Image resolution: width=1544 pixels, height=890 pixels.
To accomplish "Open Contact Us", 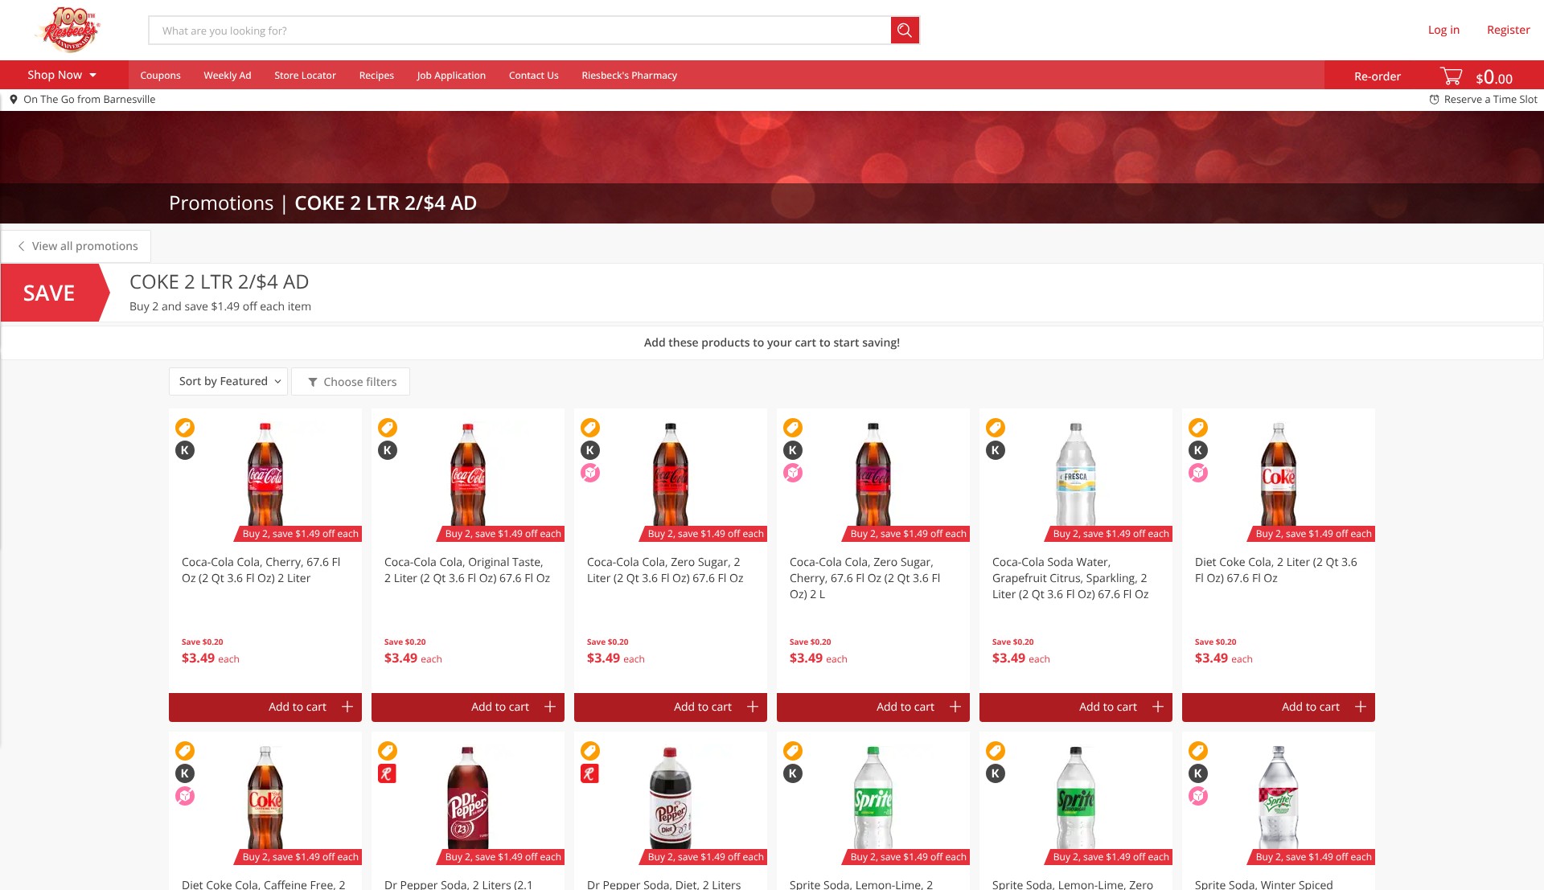I will click(534, 76).
